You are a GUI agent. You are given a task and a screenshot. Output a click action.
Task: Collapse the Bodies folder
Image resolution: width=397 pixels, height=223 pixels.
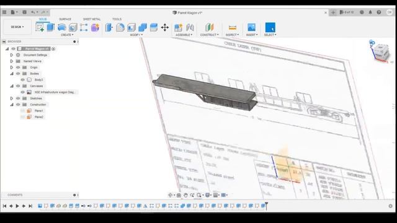click(12, 74)
